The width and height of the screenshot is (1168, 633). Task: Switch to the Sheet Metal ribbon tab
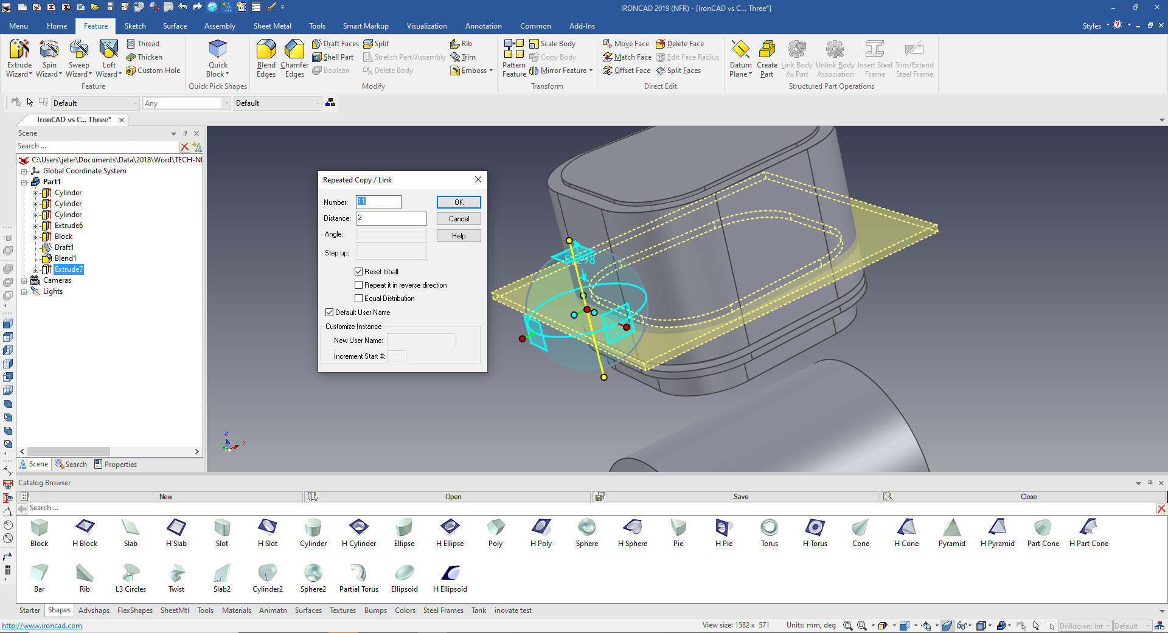tap(272, 26)
